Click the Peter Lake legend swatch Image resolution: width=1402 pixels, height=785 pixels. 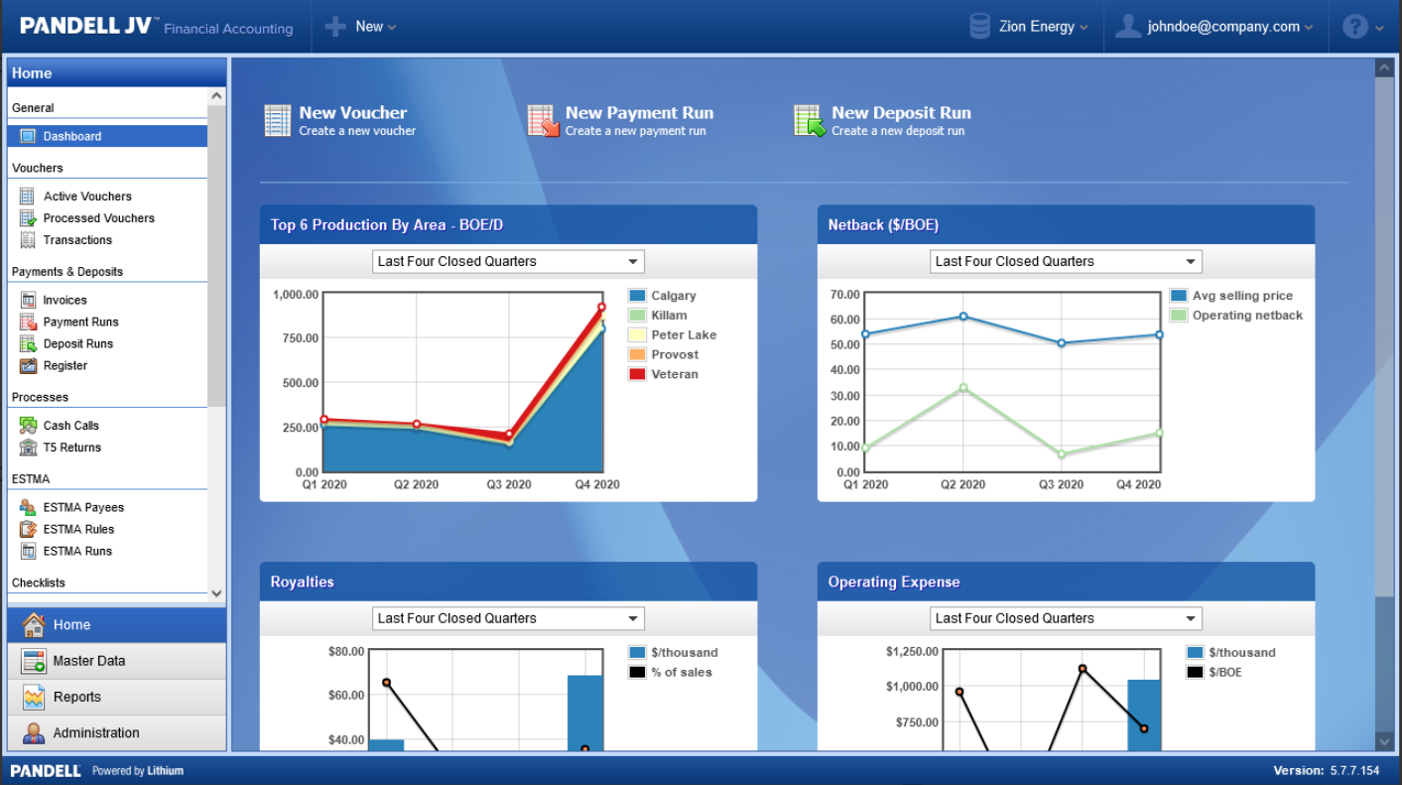coord(637,335)
